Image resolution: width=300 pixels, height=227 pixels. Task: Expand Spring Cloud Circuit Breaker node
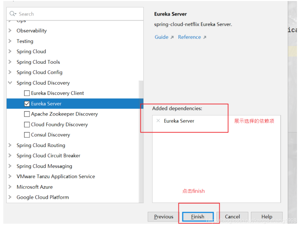[x=10, y=155]
